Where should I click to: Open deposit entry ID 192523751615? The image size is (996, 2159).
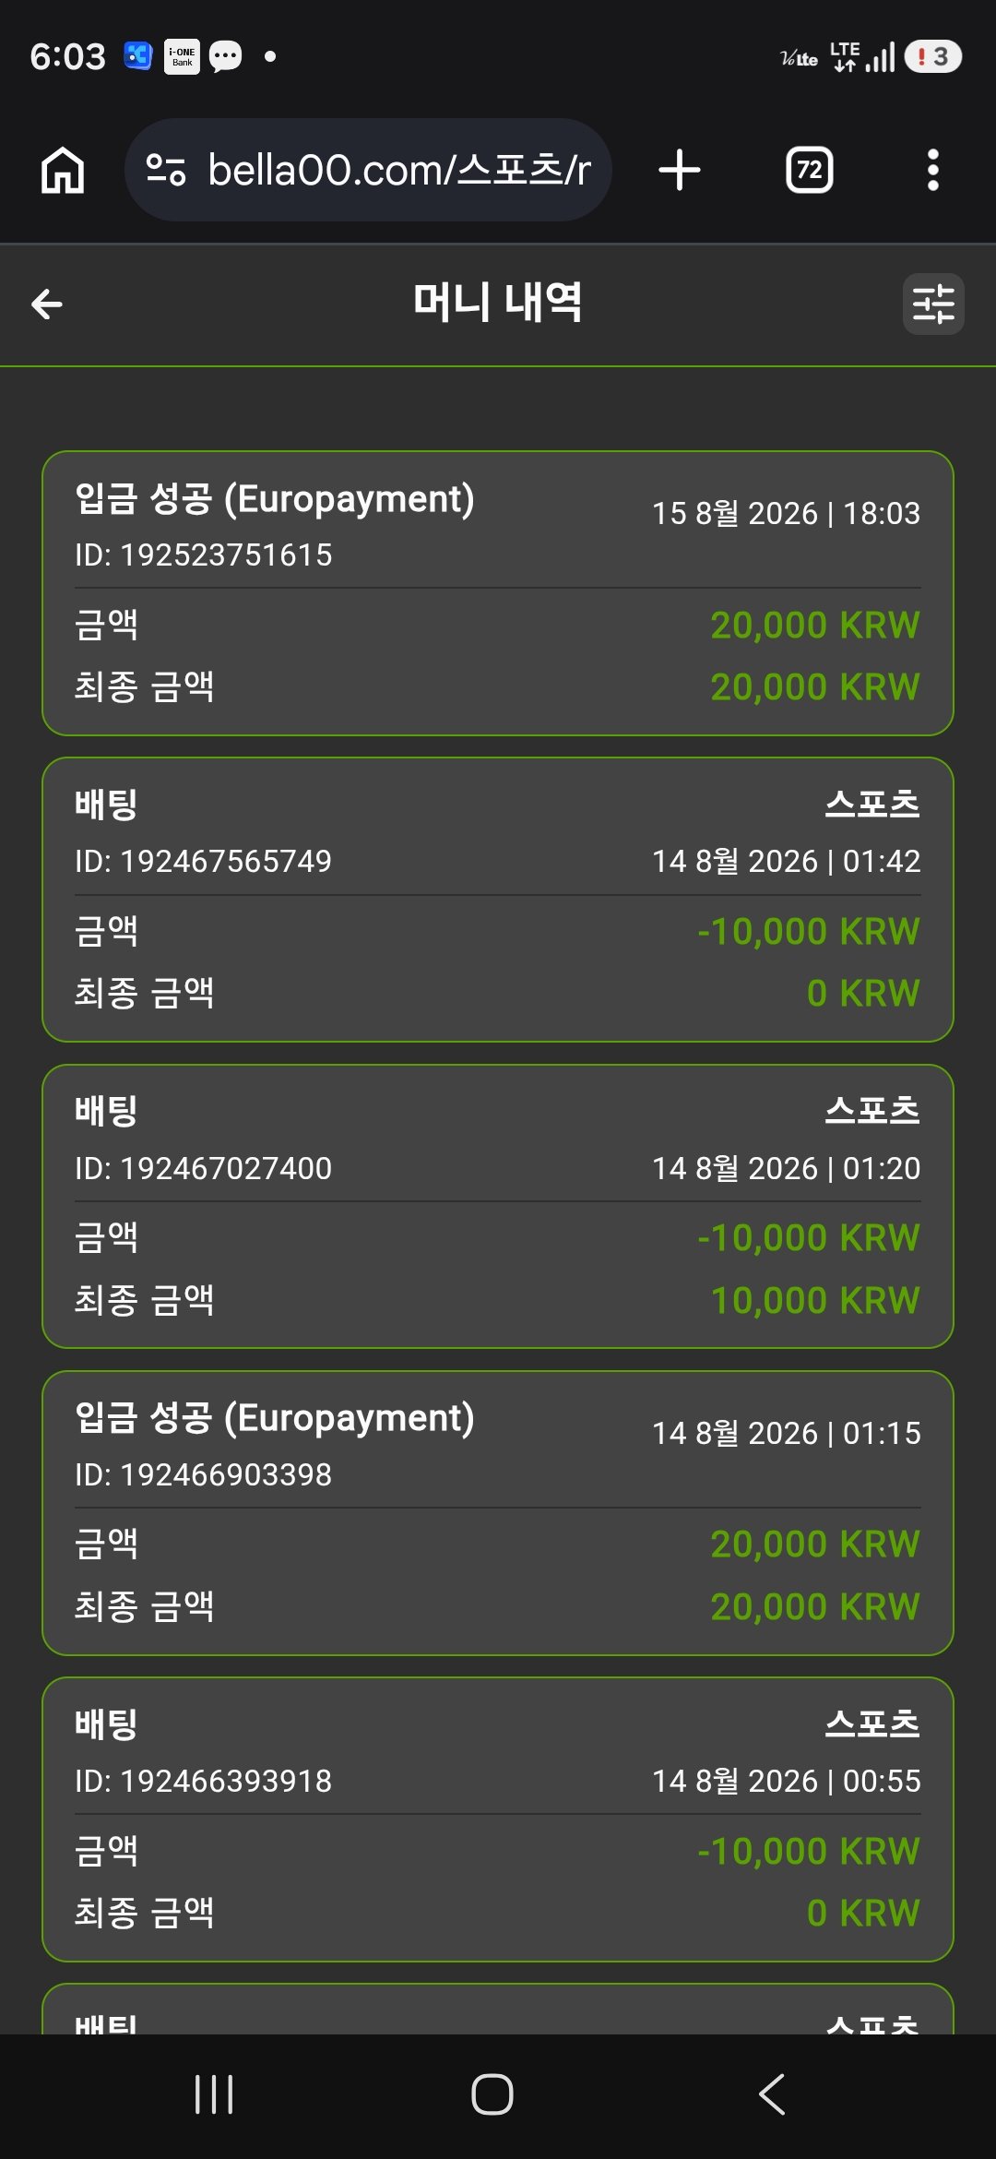pos(498,593)
